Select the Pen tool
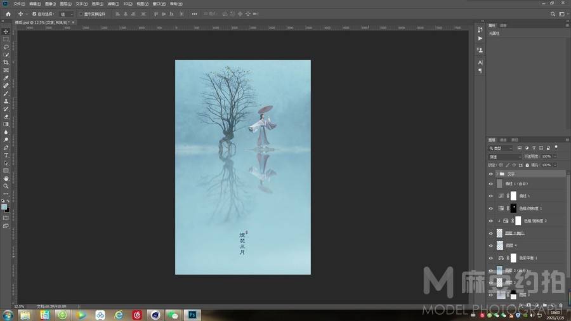The width and height of the screenshot is (571, 321). click(x=6, y=148)
